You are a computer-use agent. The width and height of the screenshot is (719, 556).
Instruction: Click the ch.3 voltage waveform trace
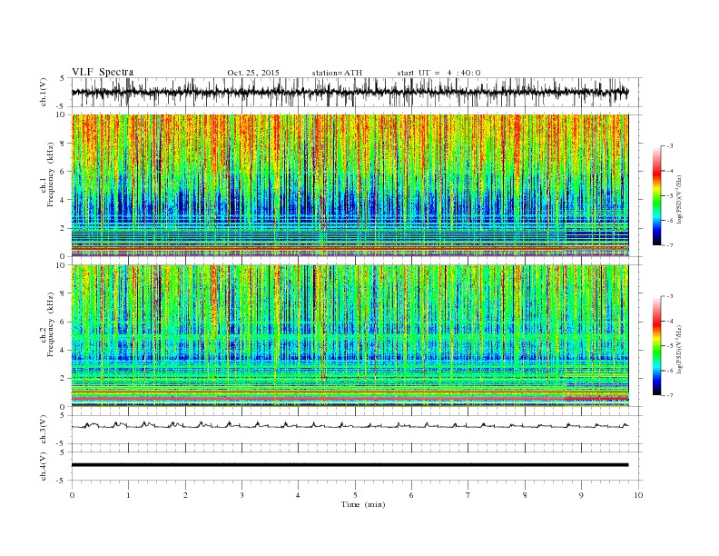350,425
